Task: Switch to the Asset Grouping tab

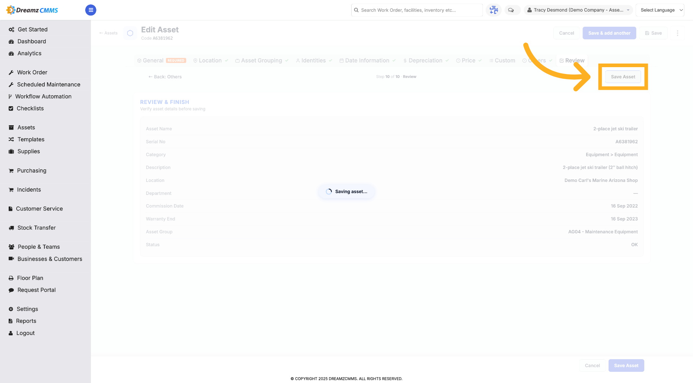Action: pos(262,61)
